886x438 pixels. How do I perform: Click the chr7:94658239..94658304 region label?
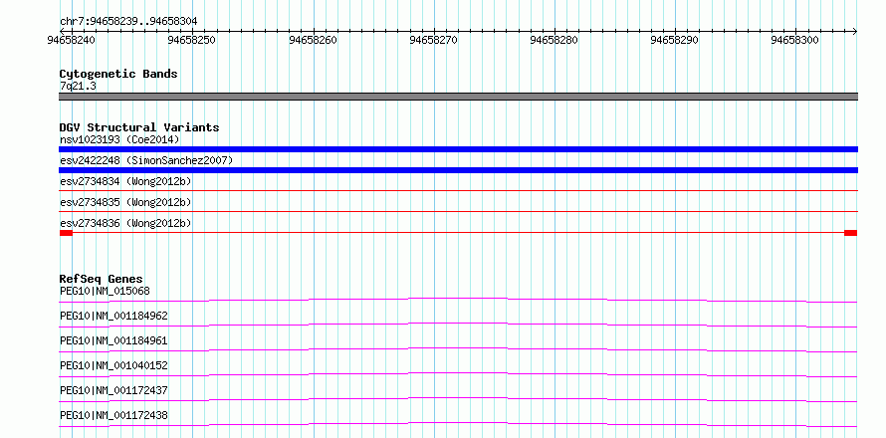pos(128,22)
